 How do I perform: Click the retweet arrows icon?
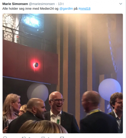(24, 137)
